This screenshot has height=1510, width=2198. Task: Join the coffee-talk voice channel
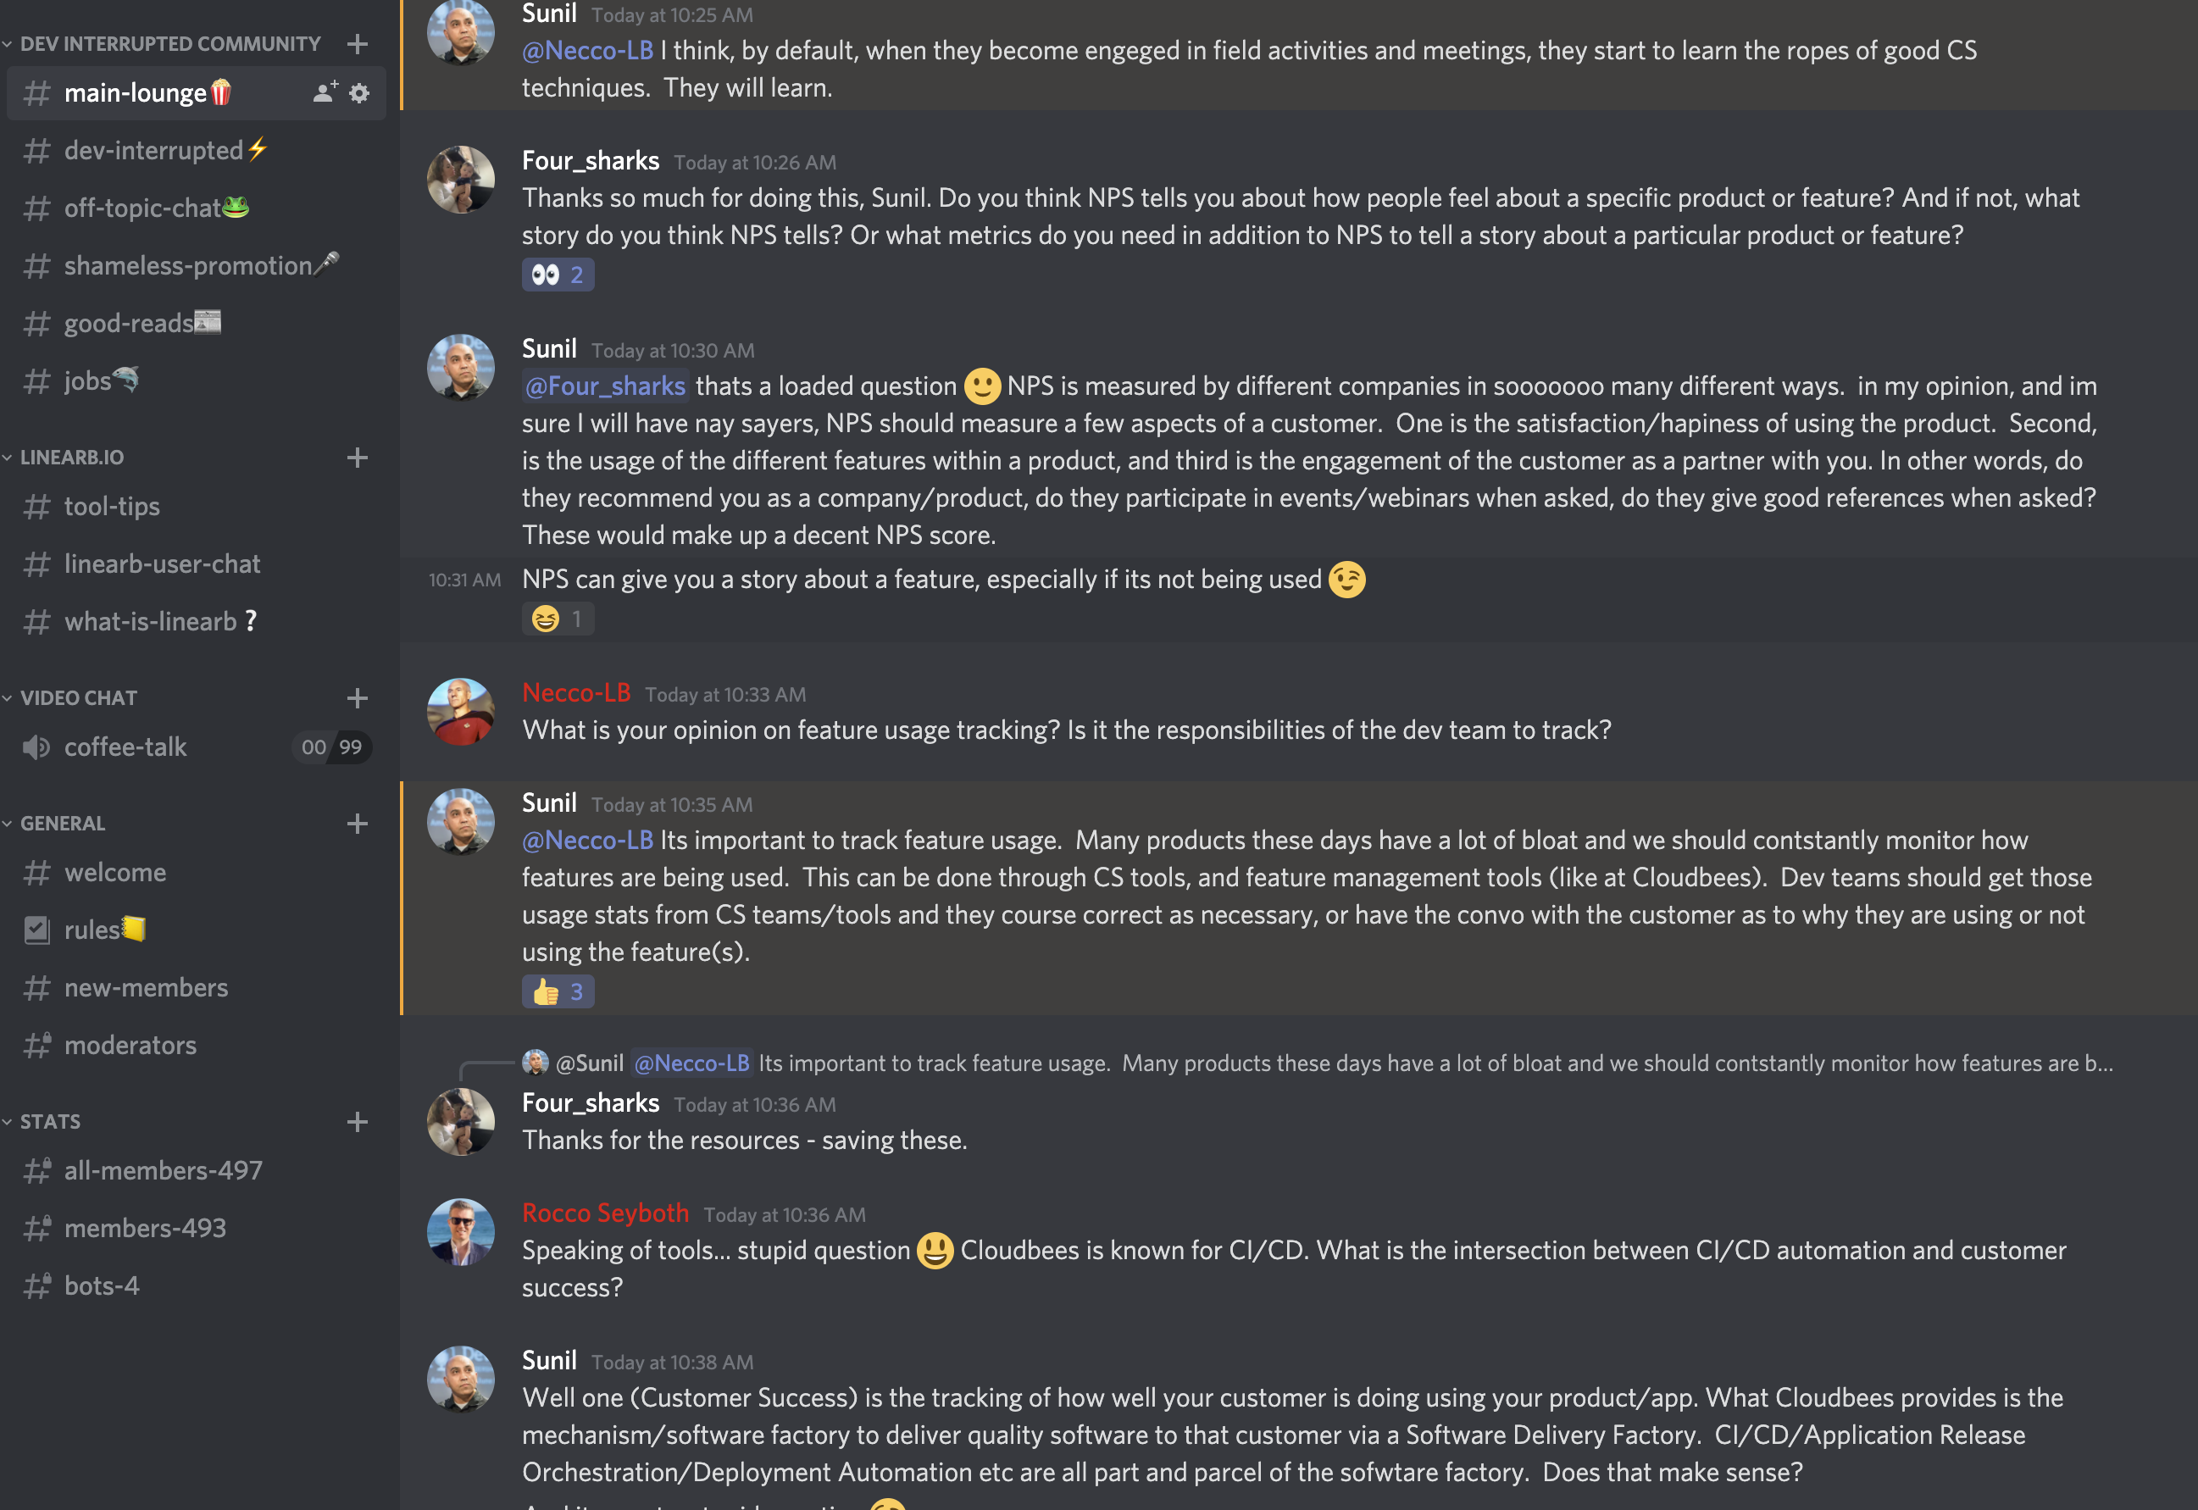pos(126,747)
